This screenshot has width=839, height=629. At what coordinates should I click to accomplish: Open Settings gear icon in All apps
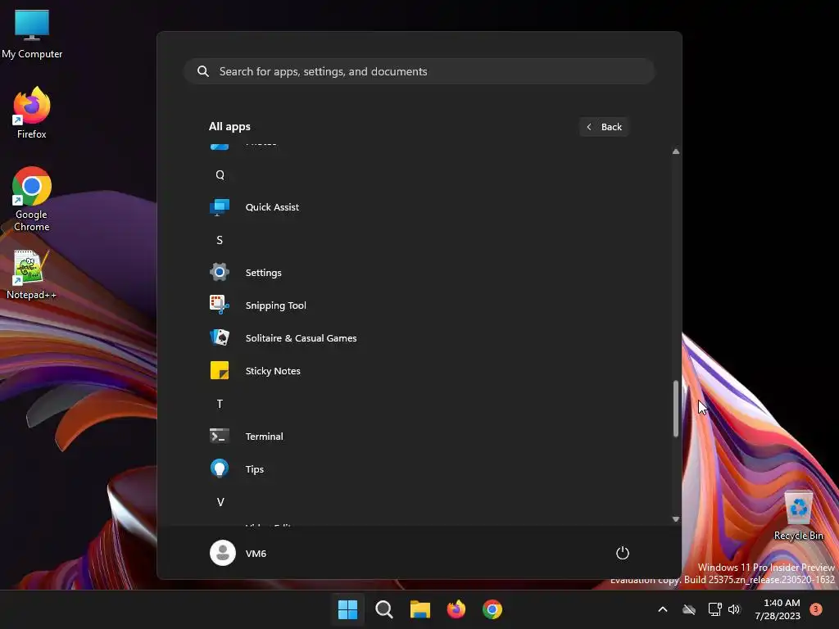pyautogui.click(x=220, y=272)
